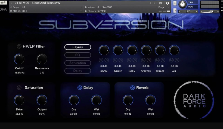Solo the DRONE layer
Image resolution: width=223 pixels, height=129 pixels.
(121, 60)
